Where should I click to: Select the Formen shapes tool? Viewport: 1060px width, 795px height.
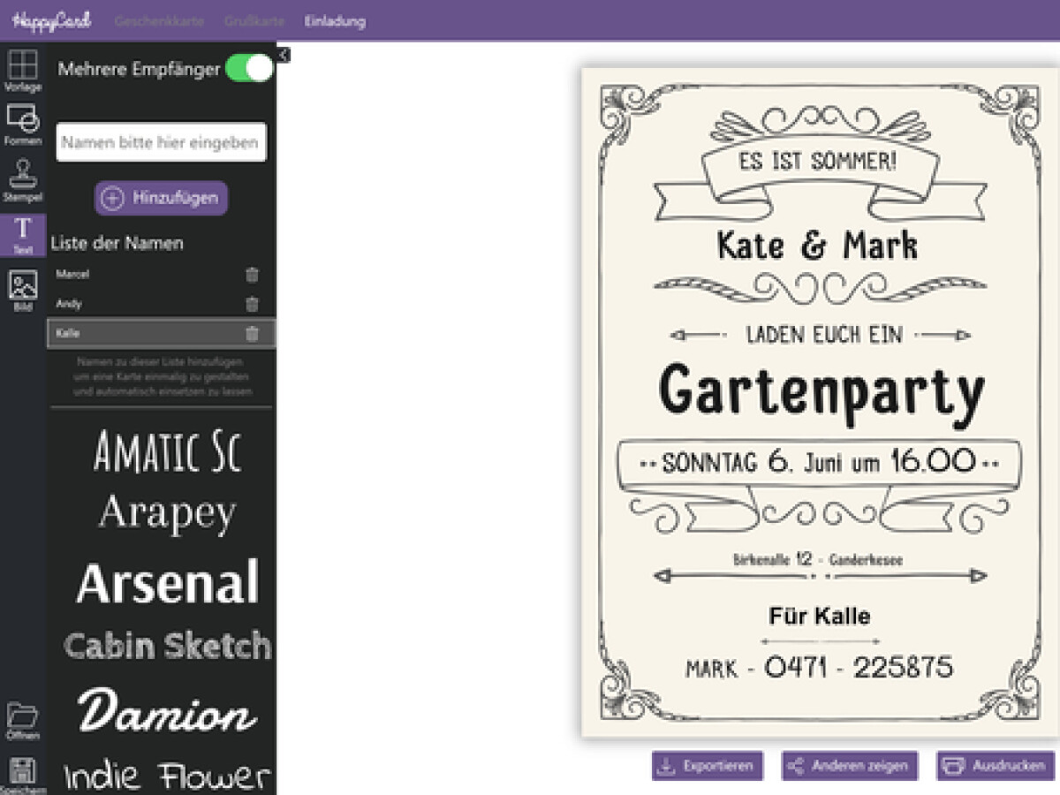23,123
